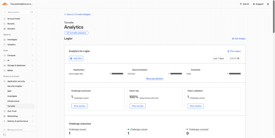Expand the Networking chevron
This screenshot has height=138, width=275.
[32, 116]
